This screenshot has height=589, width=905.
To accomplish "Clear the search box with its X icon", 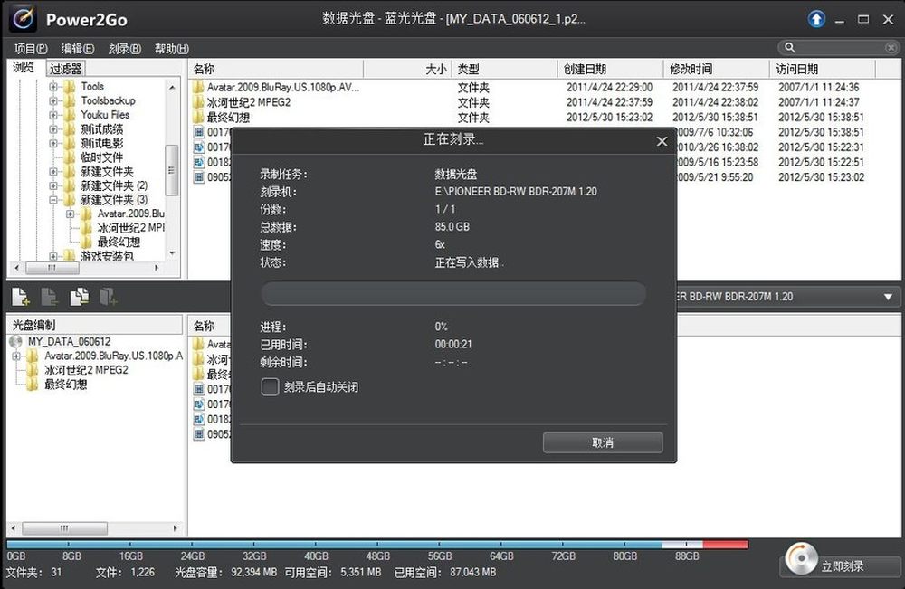I will click(891, 47).
